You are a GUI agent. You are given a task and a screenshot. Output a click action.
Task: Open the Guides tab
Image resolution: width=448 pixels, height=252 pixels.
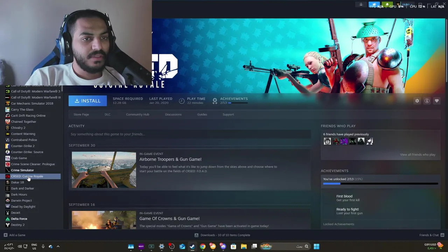pyautogui.click(x=202, y=114)
